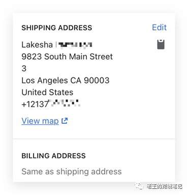Click the Same as shipping address text
188x195 pixels.
[x=72, y=172]
